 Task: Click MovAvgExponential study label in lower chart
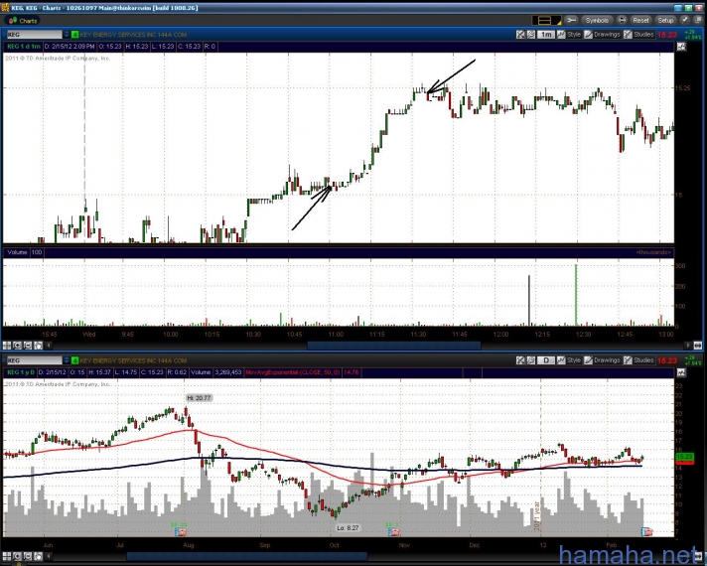click(293, 372)
